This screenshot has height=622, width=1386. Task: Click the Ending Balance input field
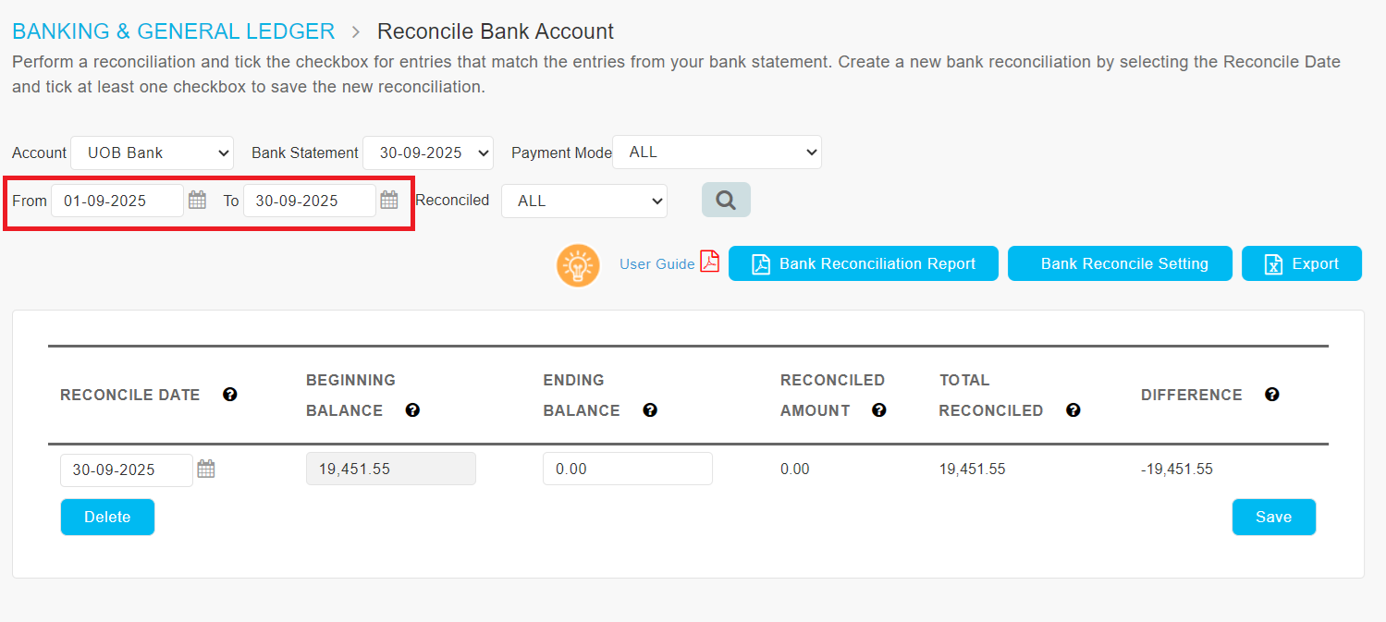click(x=627, y=469)
